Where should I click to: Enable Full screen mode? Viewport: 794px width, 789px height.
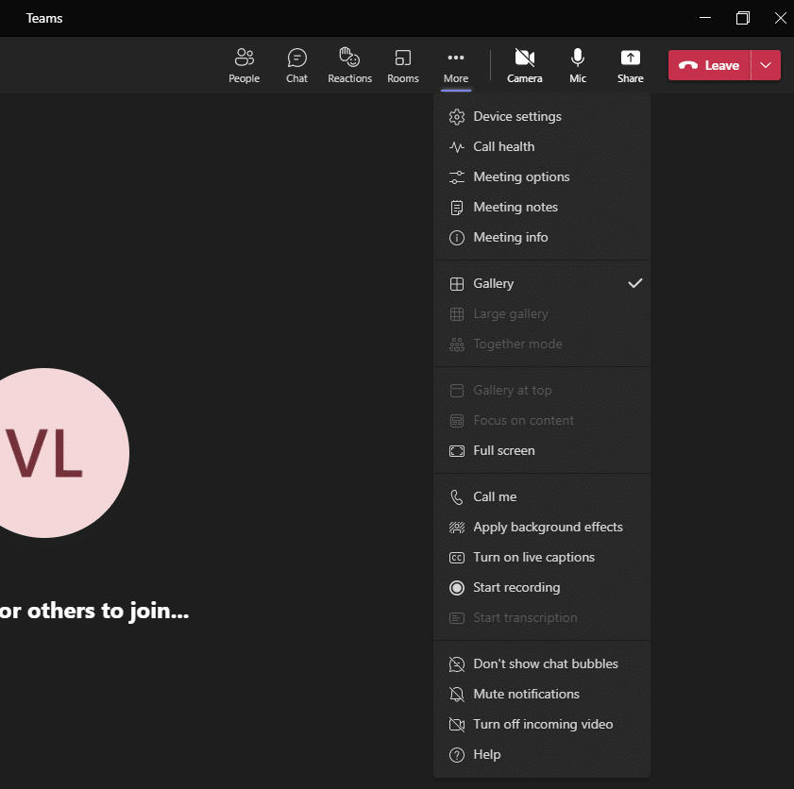coord(503,450)
